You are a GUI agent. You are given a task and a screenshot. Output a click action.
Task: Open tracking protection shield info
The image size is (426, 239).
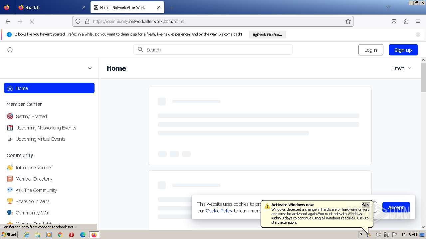[x=78, y=21]
